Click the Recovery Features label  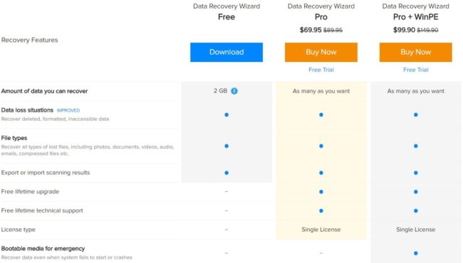tap(29, 40)
